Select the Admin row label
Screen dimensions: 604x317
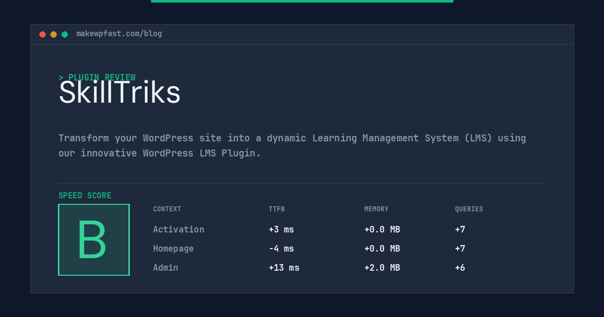click(x=166, y=268)
